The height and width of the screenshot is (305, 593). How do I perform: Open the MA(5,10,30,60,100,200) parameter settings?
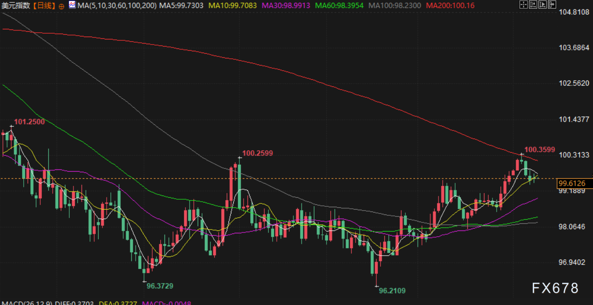point(117,6)
